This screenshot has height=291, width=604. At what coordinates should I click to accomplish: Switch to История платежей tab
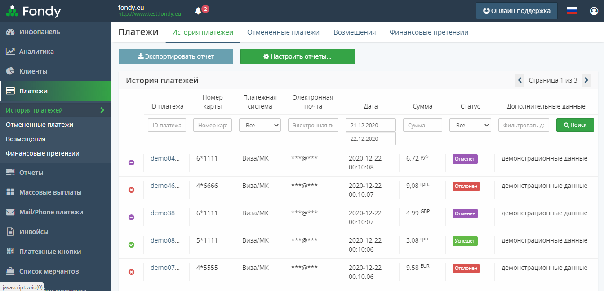coord(203,32)
